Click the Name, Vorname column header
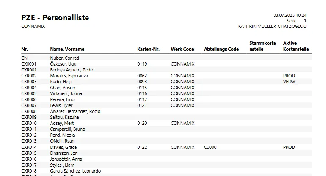326x176 pixels. click(x=67, y=49)
